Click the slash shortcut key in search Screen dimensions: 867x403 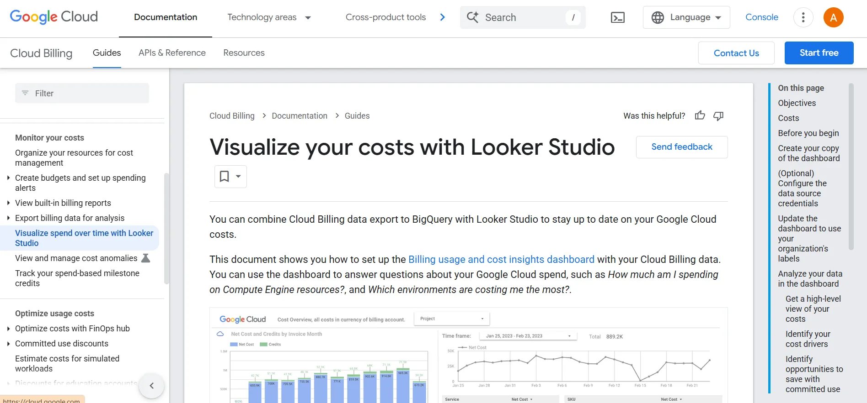point(573,17)
